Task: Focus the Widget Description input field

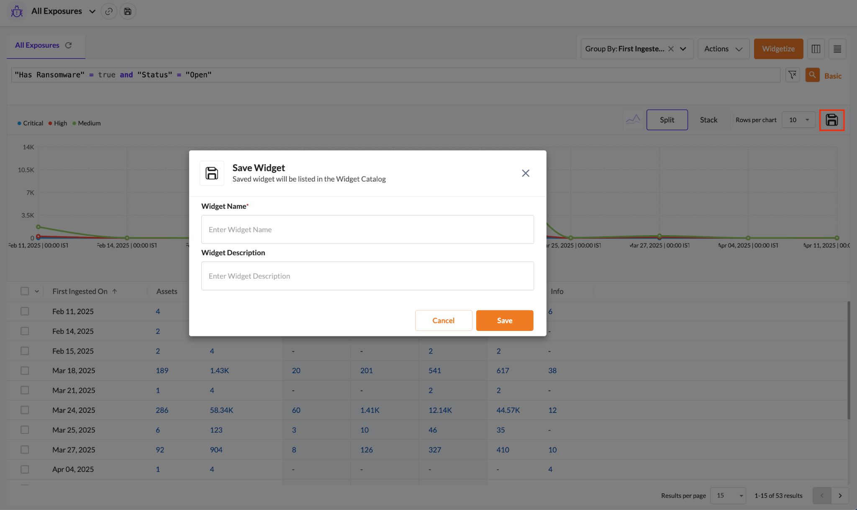Action: tap(367, 276)
